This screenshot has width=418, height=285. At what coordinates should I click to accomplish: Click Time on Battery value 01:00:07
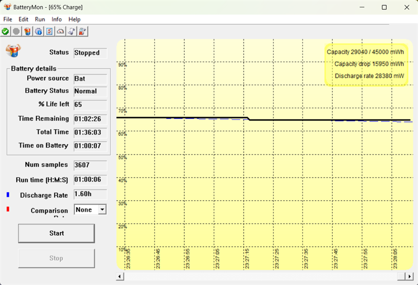pyautogui.click(x=90, y=146)
